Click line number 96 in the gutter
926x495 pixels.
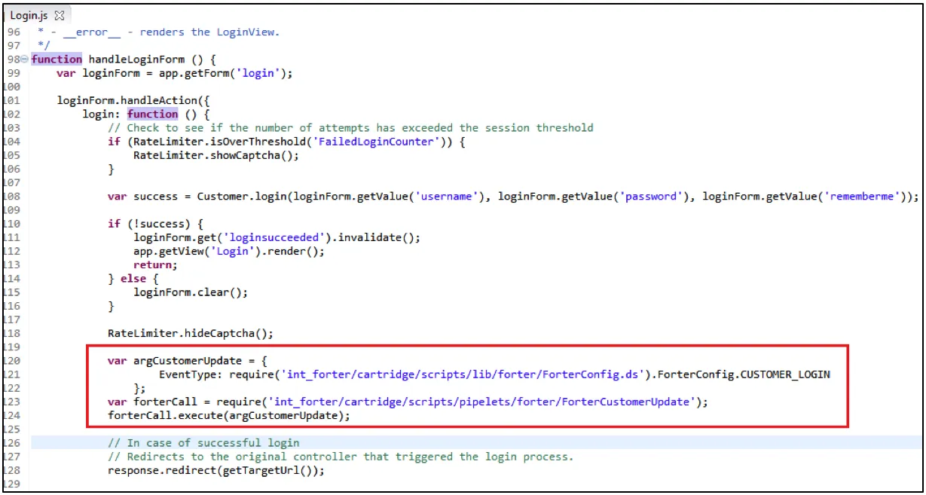pyautogui.click(x=14, y=32)
